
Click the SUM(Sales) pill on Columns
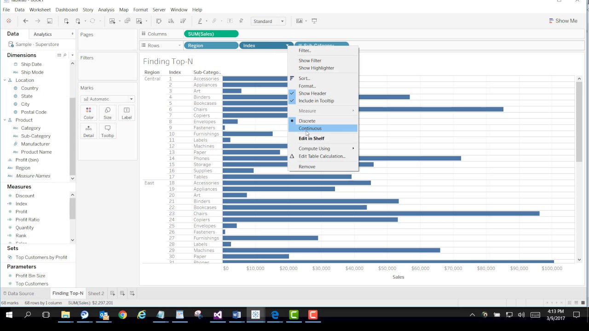click(x=211, y=34)
